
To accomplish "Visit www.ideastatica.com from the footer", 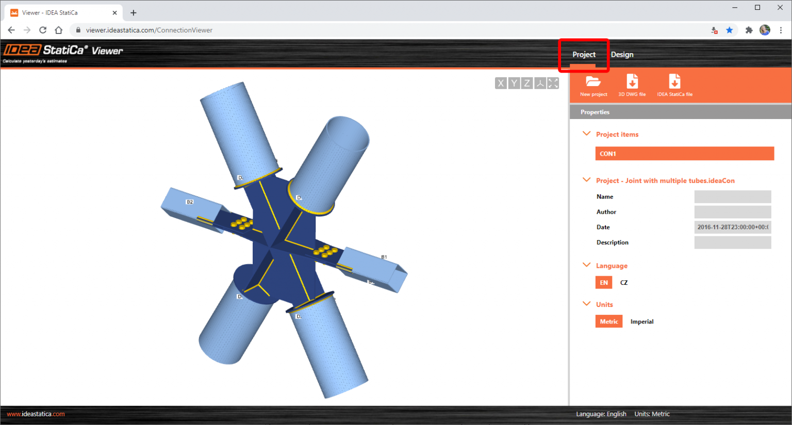I will click(x=35, y=414).
